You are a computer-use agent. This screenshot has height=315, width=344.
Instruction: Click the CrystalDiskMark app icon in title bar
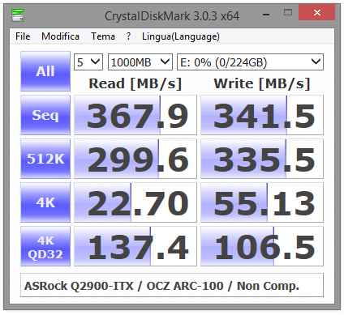[18, 15]
